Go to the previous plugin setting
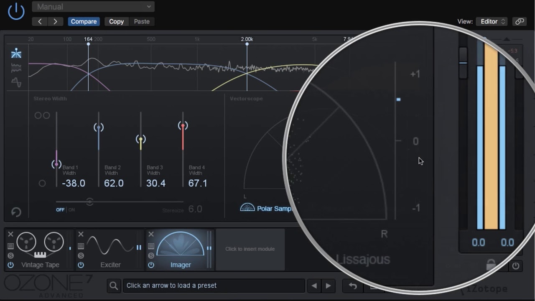 [40, 21]
